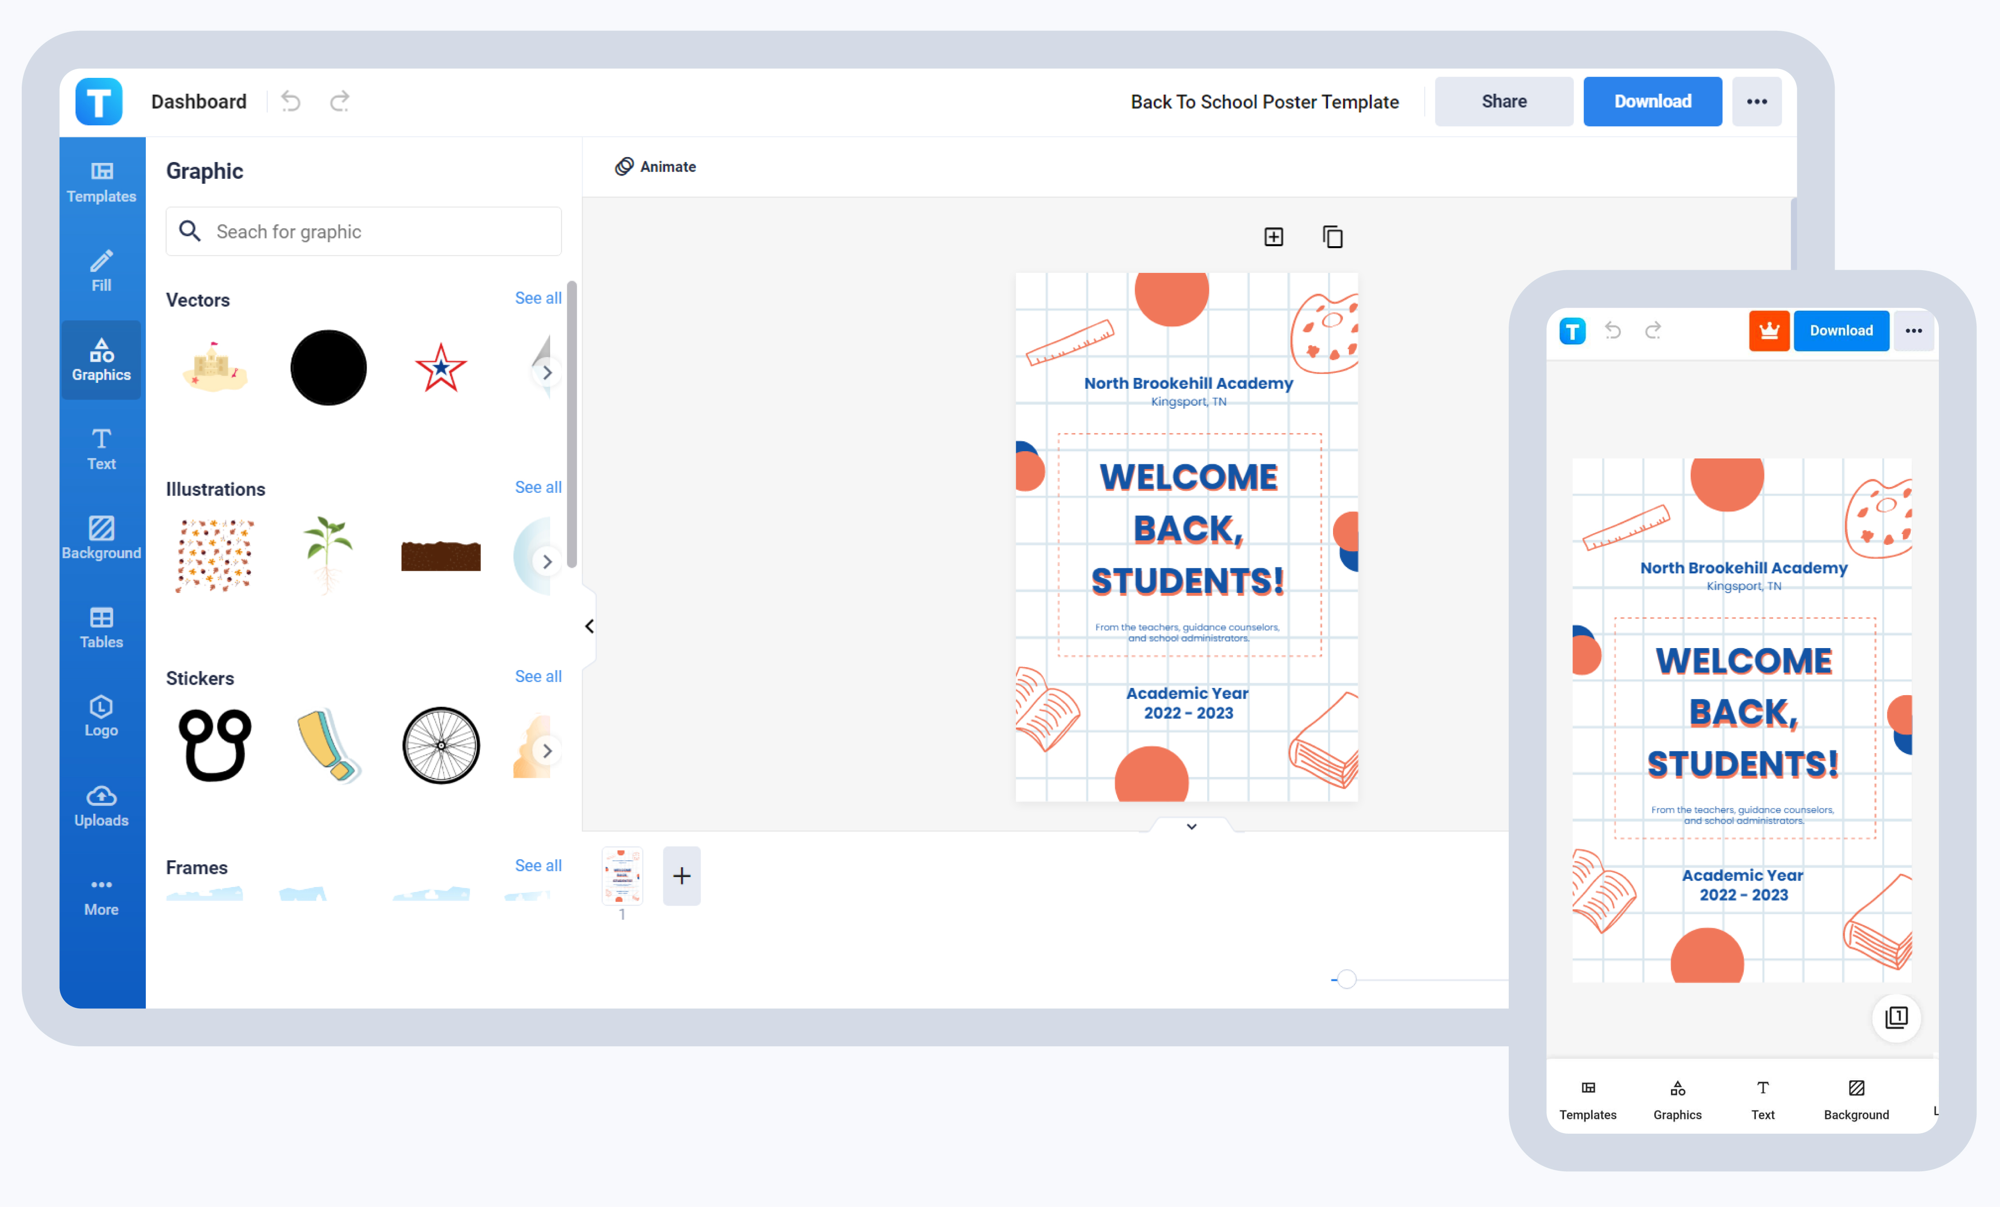Click the Animate button above the canvas

tap(655, 166)
